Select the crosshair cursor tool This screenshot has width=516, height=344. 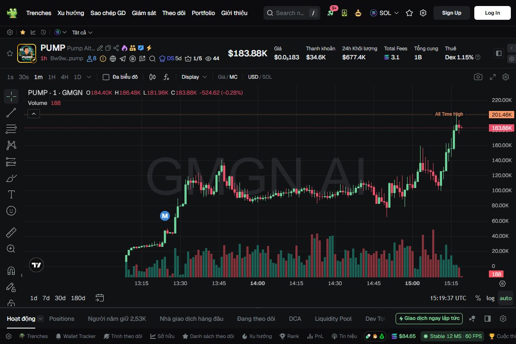point(11,96)
